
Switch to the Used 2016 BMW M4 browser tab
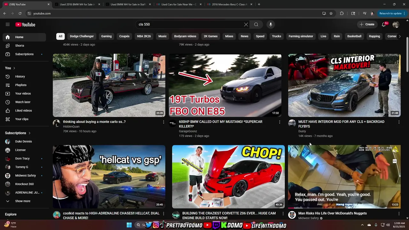coord(77,4)
